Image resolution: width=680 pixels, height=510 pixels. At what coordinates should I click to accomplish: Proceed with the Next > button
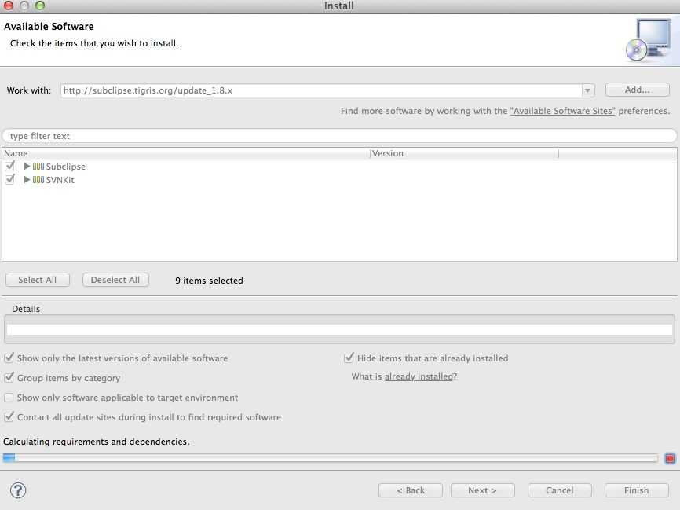click(x=482, y=490)
